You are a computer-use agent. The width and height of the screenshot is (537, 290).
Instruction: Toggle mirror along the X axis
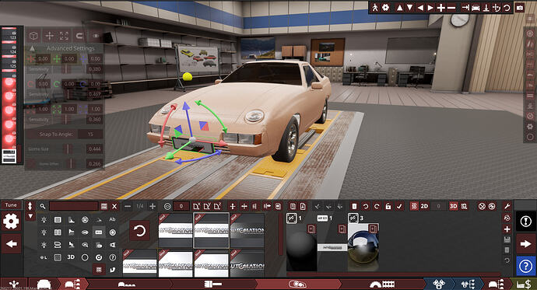(197, 206)
